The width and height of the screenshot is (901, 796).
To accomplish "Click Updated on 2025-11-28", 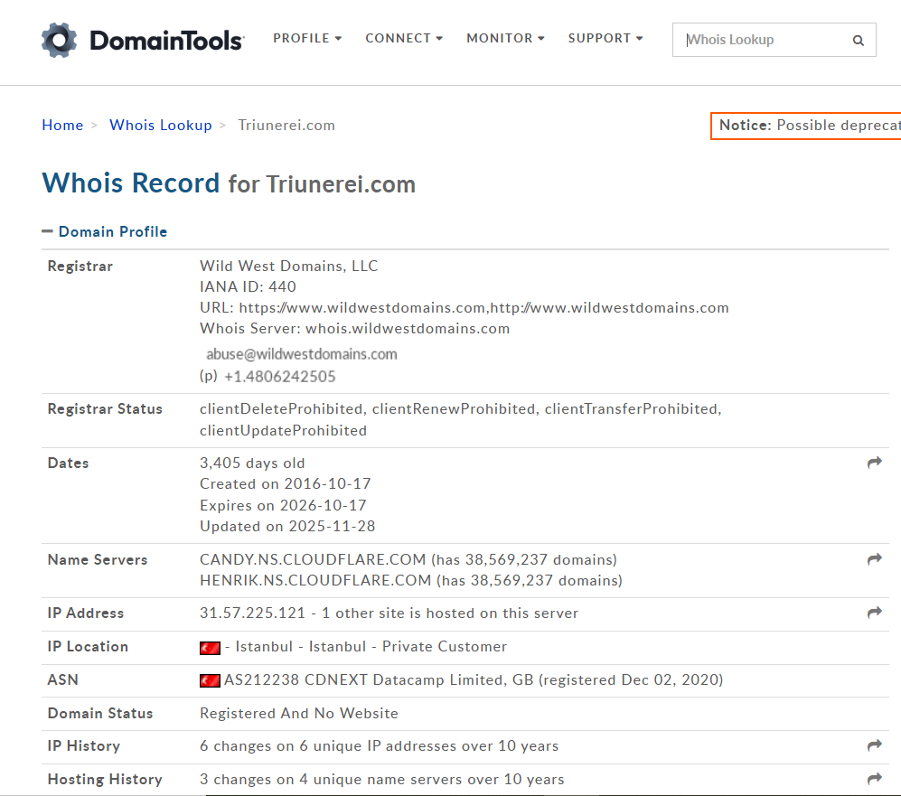I will coord(287,526).
